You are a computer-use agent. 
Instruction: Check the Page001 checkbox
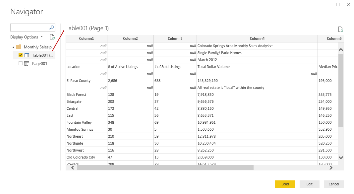point(21,63)
